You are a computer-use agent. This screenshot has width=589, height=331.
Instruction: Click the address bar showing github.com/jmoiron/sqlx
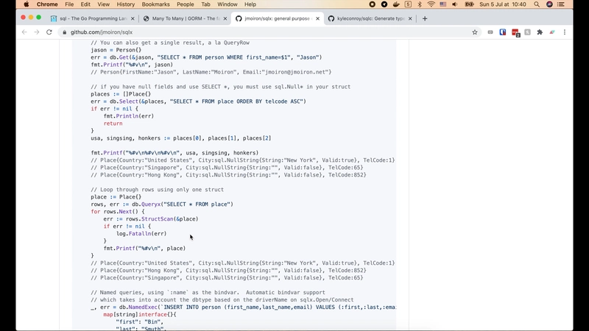[x=269, y=32]
